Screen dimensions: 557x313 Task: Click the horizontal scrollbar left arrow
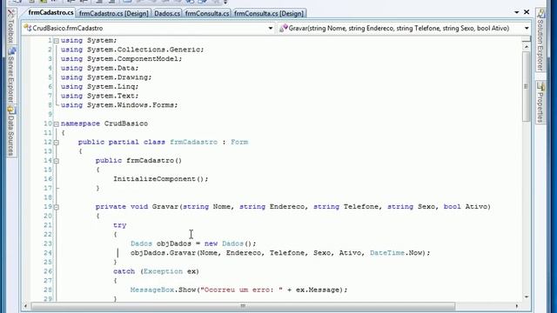(25, 305)
